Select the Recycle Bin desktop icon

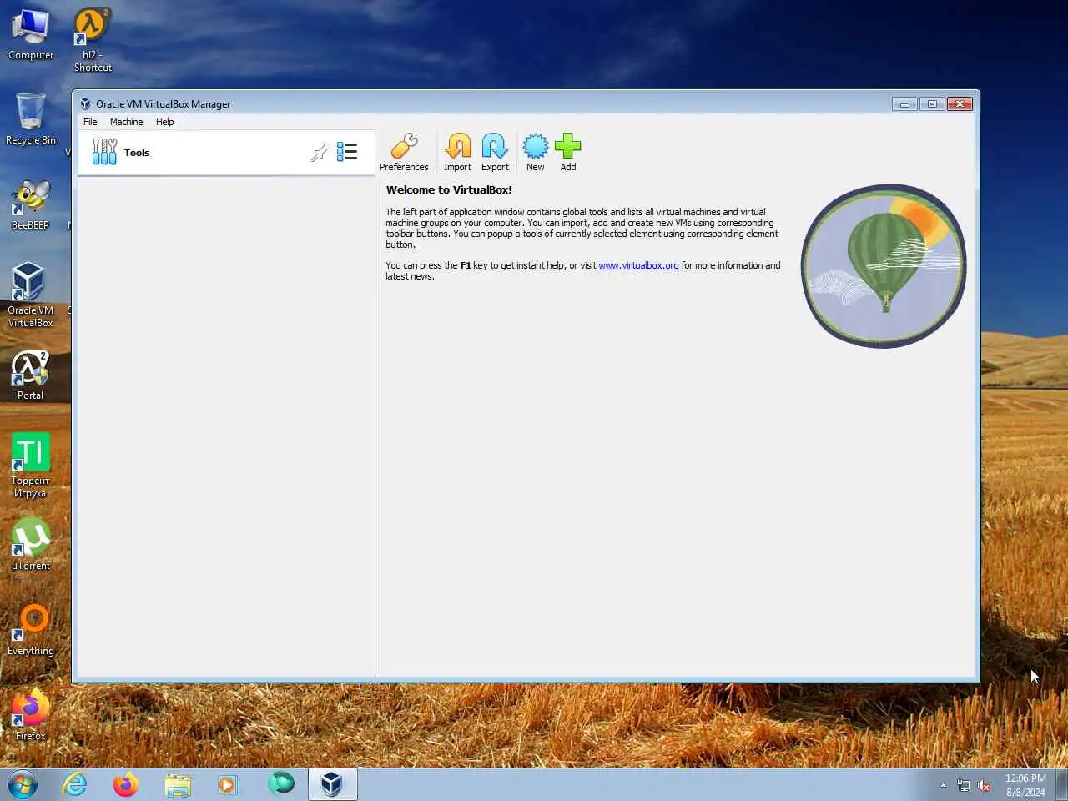point(31,119)
